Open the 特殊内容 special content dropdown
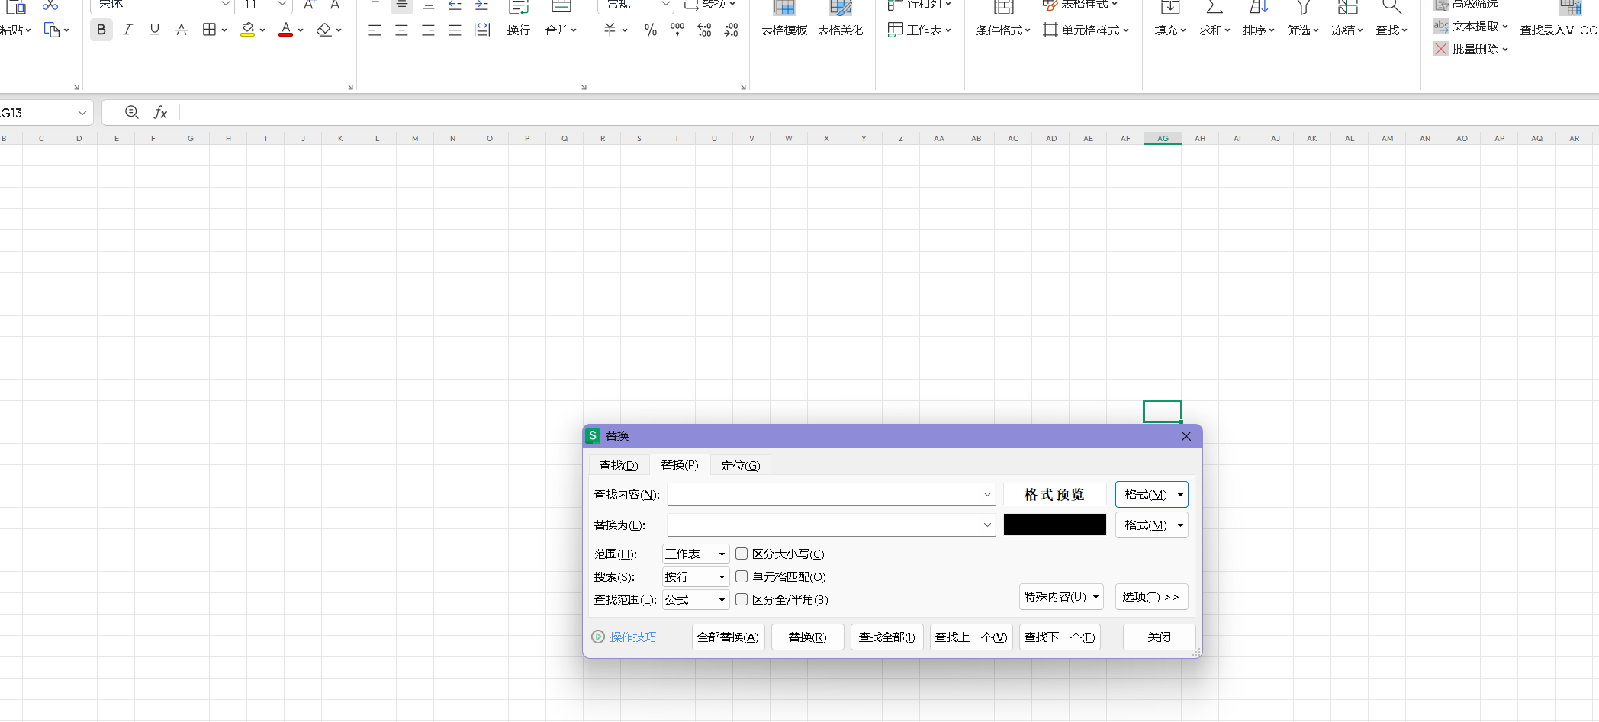Image resolution: width=1599 pixels, height=722 pixels. 1061,597
